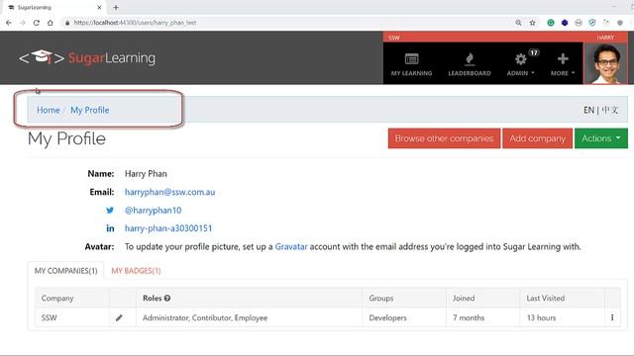The image size is (634, 356).
Task: Click the shield browser extension icon
Action: click(x=592, y=23)
